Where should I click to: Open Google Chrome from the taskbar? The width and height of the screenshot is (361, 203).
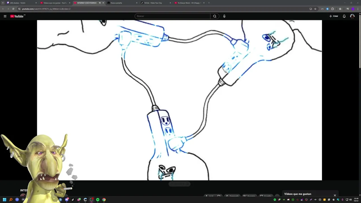pyautogui.click(x=104, y=200)
